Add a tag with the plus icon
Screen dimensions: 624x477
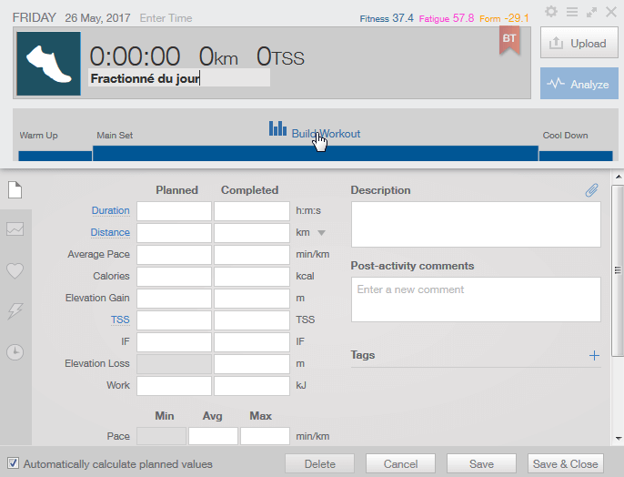pos(594,355)
